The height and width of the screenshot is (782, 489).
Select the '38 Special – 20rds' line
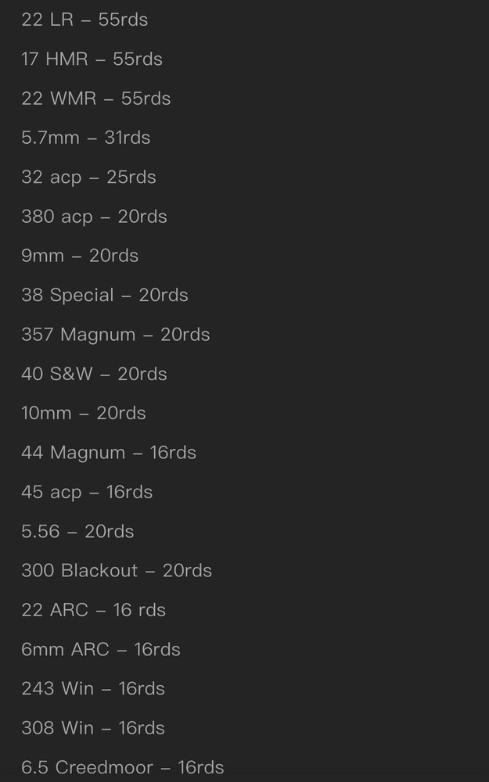105,296
